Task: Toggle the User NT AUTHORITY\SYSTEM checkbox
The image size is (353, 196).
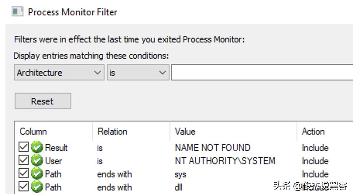Action: (24, 160)
